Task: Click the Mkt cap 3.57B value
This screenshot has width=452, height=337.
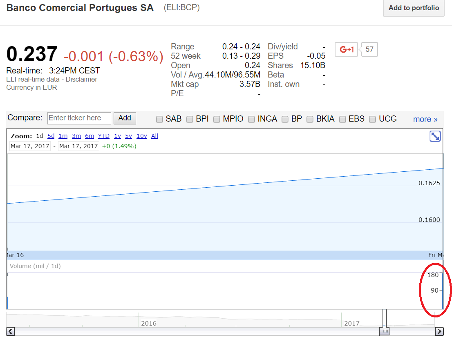Action: 250,84
